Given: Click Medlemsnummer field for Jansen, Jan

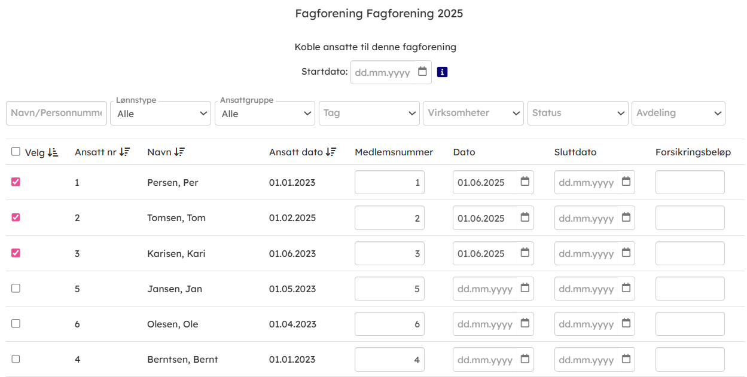Looking at the screenshot, I should (x=389, y=289).
